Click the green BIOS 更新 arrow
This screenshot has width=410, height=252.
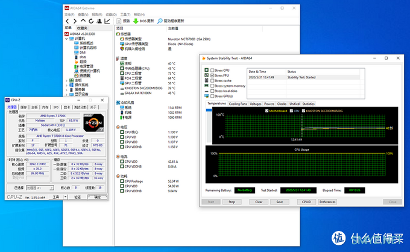[136, 21]
